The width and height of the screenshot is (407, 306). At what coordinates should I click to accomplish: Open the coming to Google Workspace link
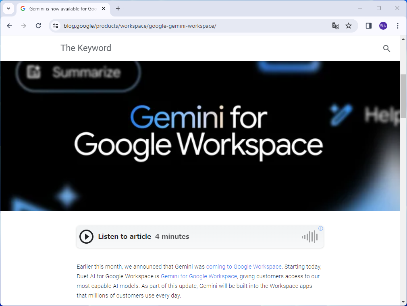pos(243,267)
